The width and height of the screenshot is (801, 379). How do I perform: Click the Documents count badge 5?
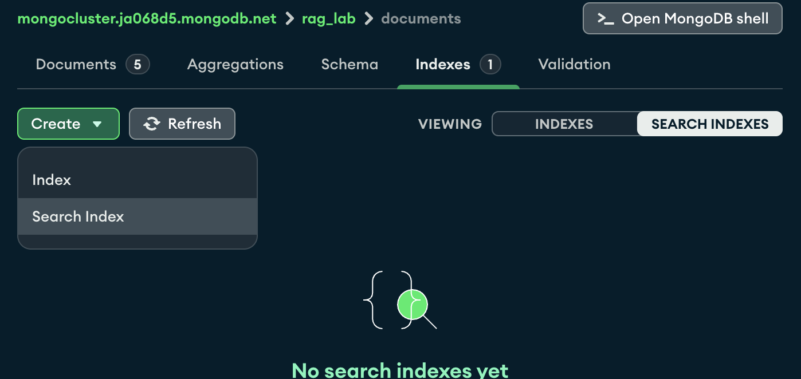(x=138, y=65)
